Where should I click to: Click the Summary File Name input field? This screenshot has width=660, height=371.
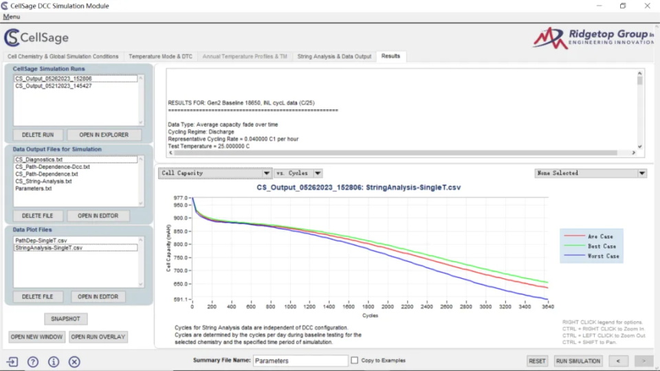point(300,361)
